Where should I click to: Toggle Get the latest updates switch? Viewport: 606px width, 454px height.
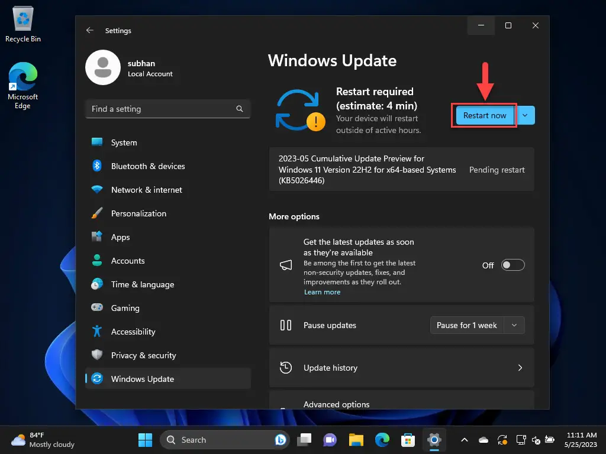(x=512, y=265)
